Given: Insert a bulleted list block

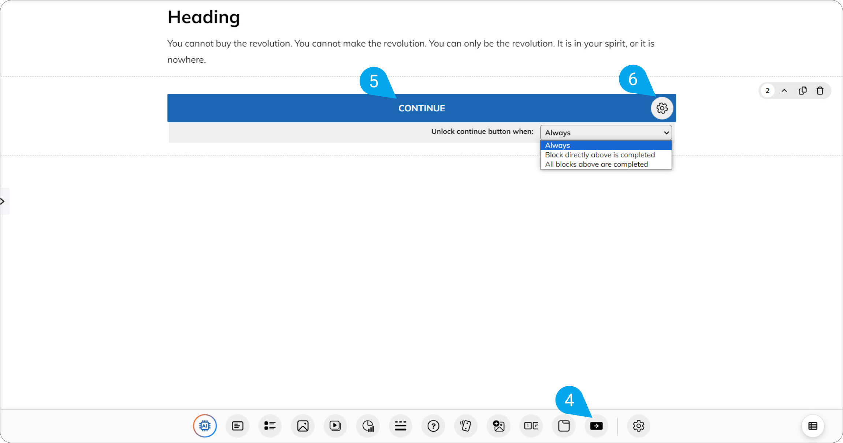Looking at the screenshot, I should 270,426.
